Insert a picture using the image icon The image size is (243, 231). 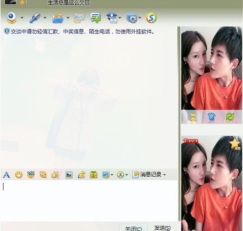[x=69, y=175]
